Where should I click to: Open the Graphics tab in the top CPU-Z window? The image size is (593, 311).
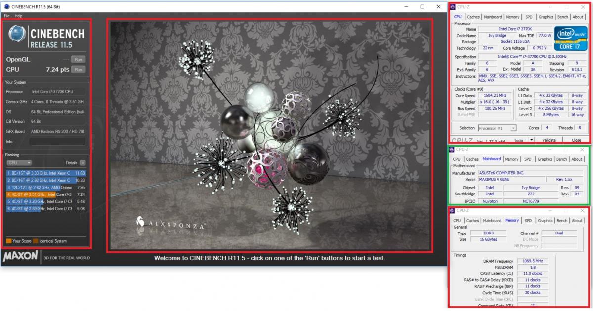click(546, 17)
